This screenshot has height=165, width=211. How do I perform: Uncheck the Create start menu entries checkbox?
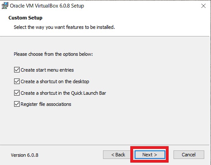coord(17,70)
